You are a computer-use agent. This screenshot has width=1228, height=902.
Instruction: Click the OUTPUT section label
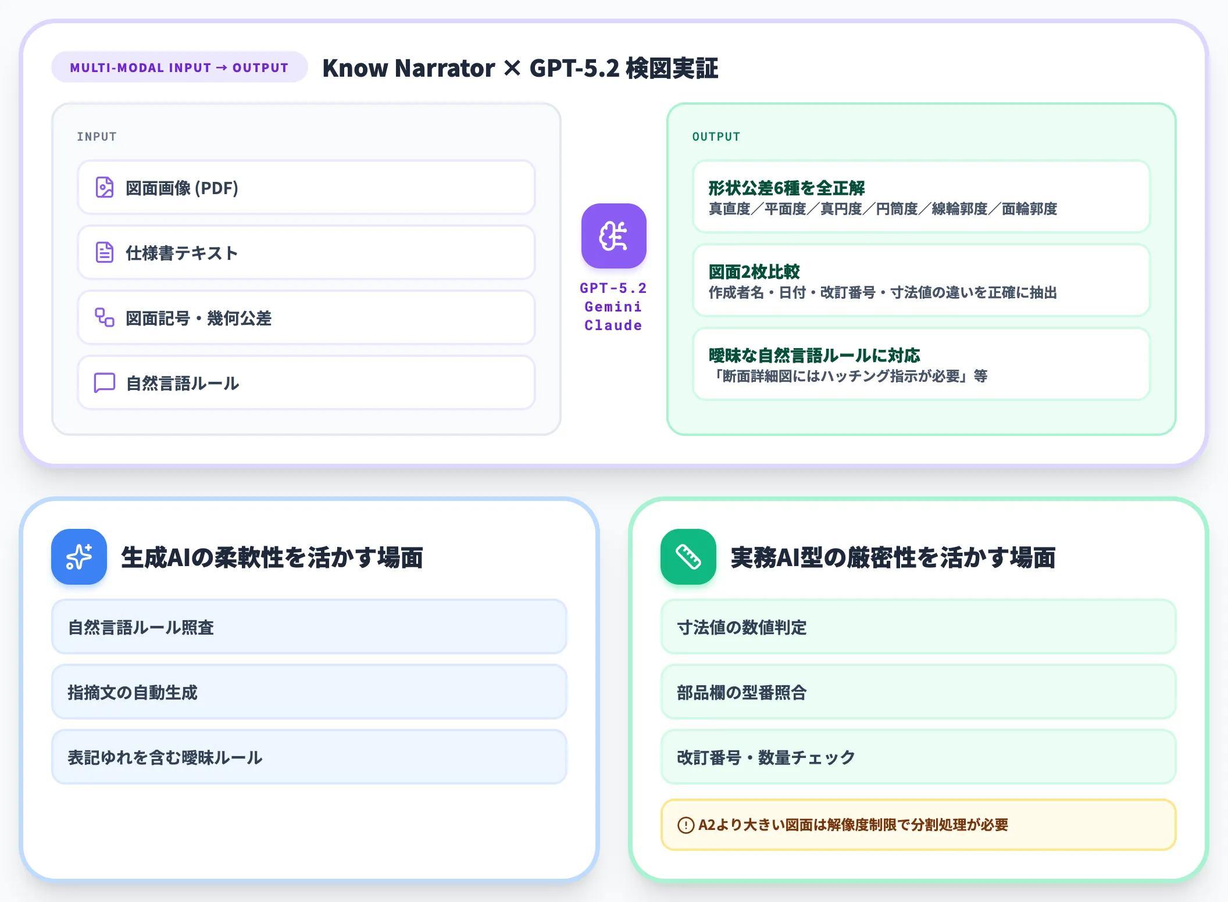coord(716,137)
